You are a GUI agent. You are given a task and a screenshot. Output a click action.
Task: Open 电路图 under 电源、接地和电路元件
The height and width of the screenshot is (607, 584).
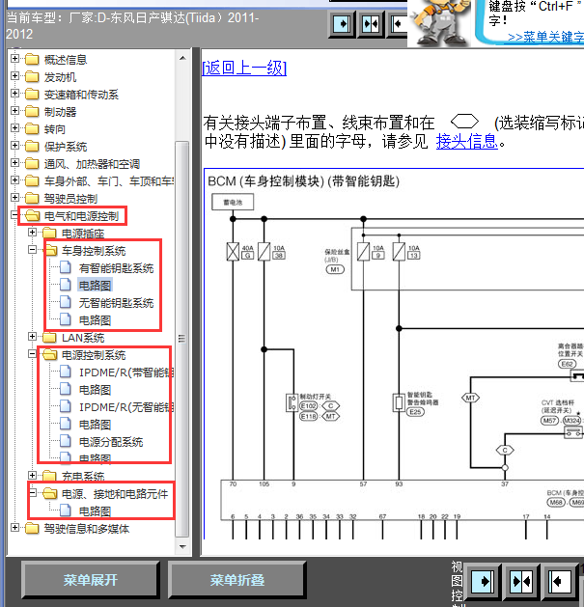click(x=95, y=511)
